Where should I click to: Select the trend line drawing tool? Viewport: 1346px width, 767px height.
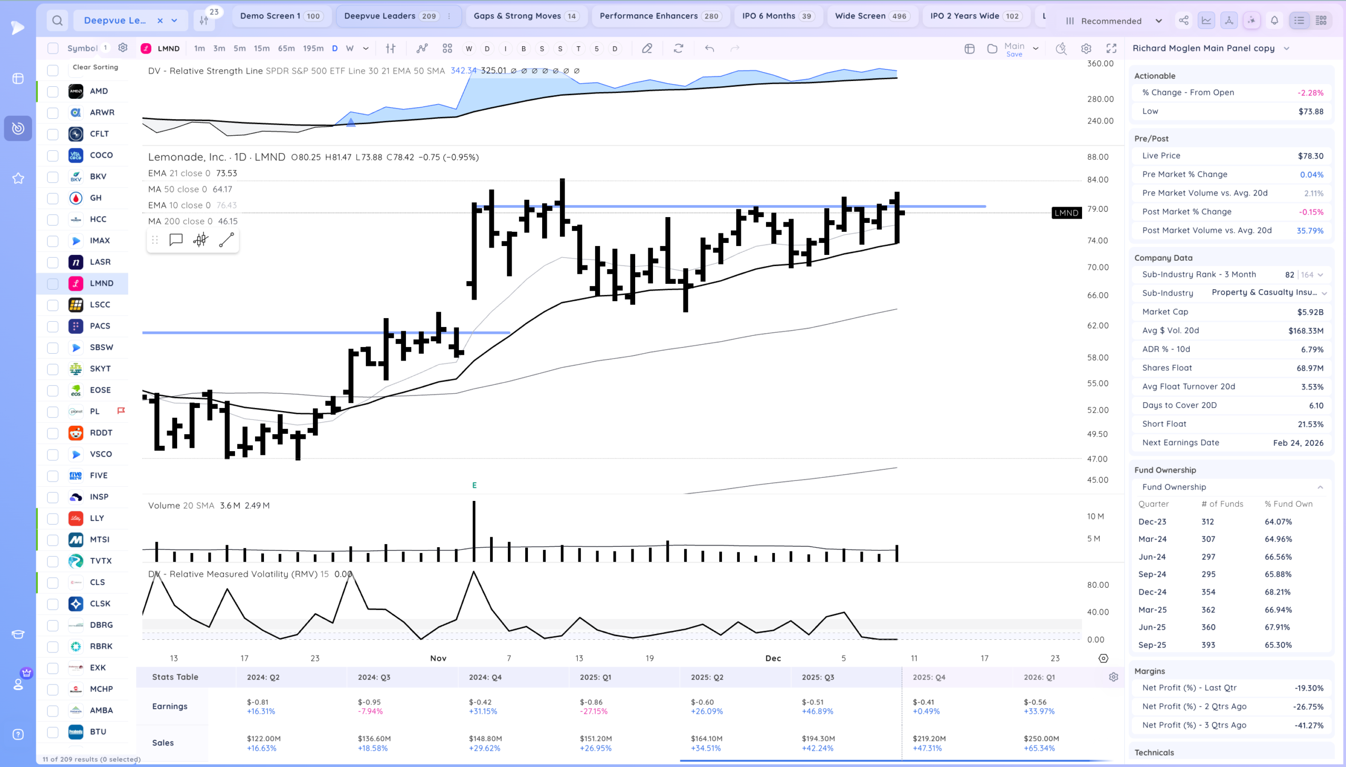227,240
